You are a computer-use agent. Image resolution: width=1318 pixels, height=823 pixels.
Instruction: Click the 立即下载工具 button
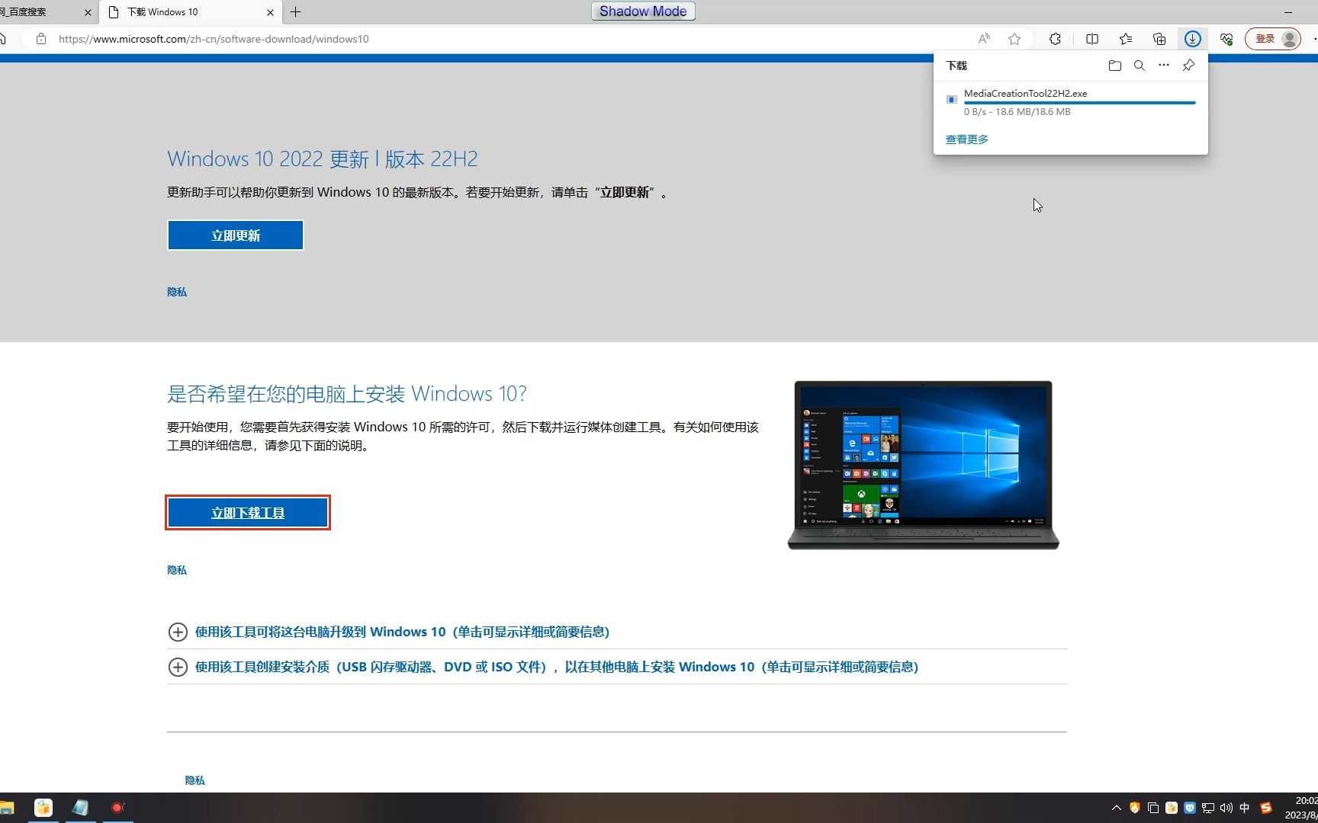[x=248, y=513]
